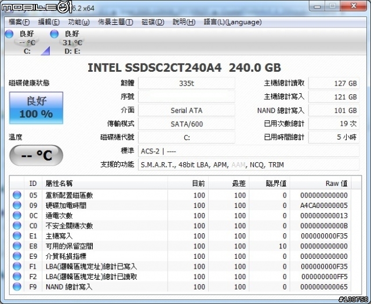Image resolution: width=371 pixels, height=304 pixels.
Task: Click the supported features field with TRIM
Action: click(249, 164)
